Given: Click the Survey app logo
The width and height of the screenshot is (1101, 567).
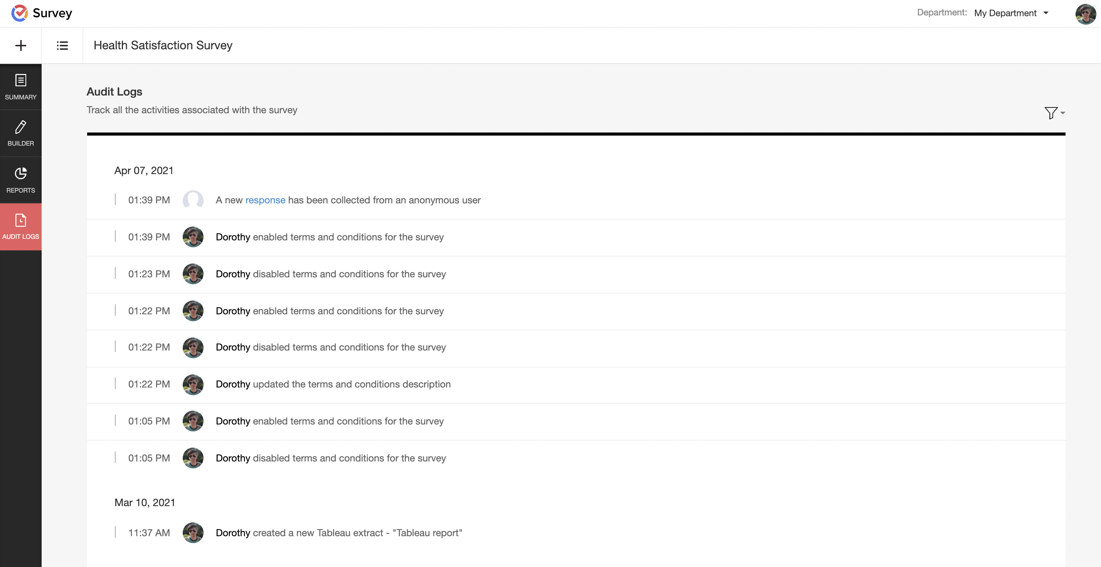Looking at the screenshot, I should 20,13.
